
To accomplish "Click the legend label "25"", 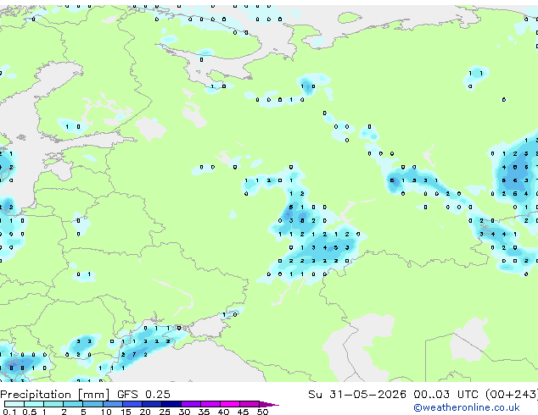I will coord(165,412).
